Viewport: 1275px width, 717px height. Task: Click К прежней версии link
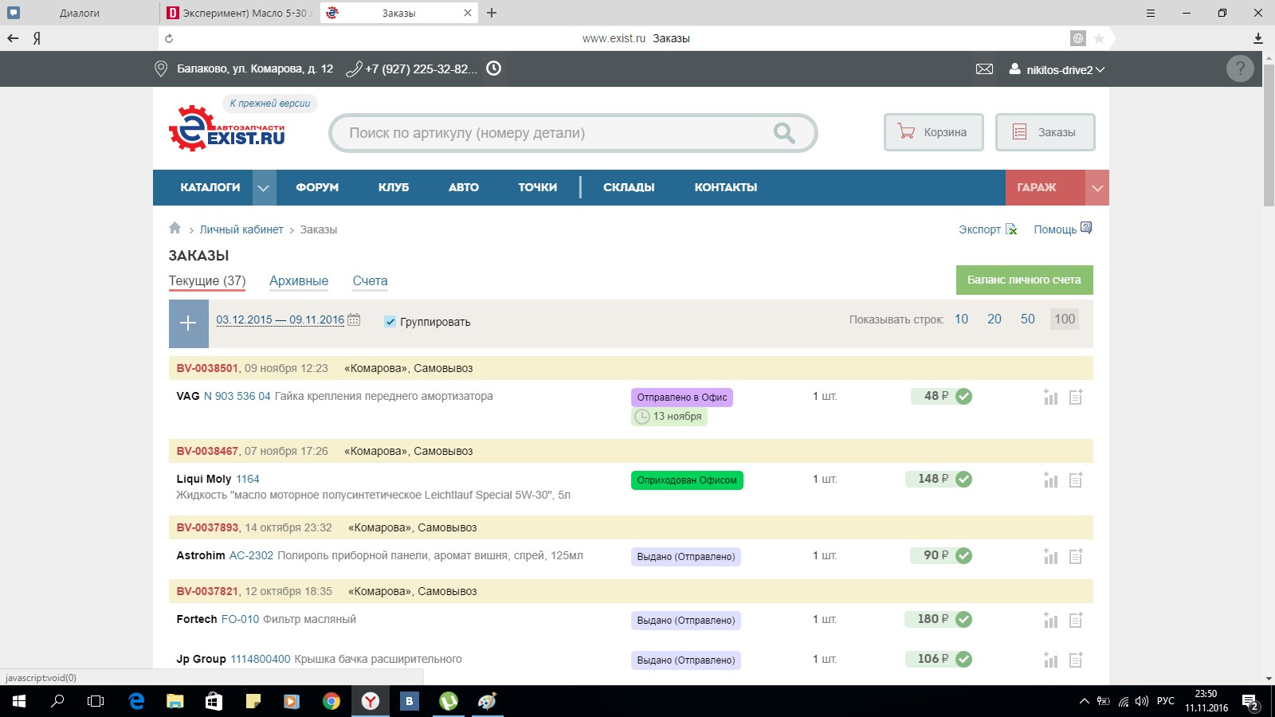point(270,104)
